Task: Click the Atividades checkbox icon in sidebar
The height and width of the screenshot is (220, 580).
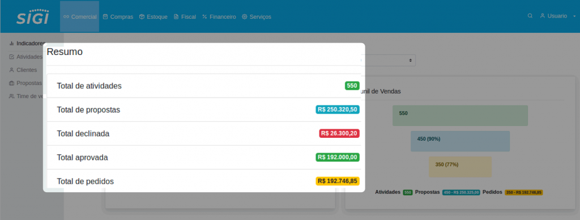Action: [11, 57]
